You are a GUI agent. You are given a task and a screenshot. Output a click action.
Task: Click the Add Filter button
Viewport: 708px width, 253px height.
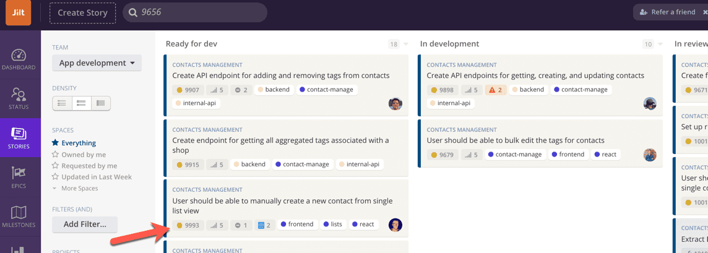point(85,225)
